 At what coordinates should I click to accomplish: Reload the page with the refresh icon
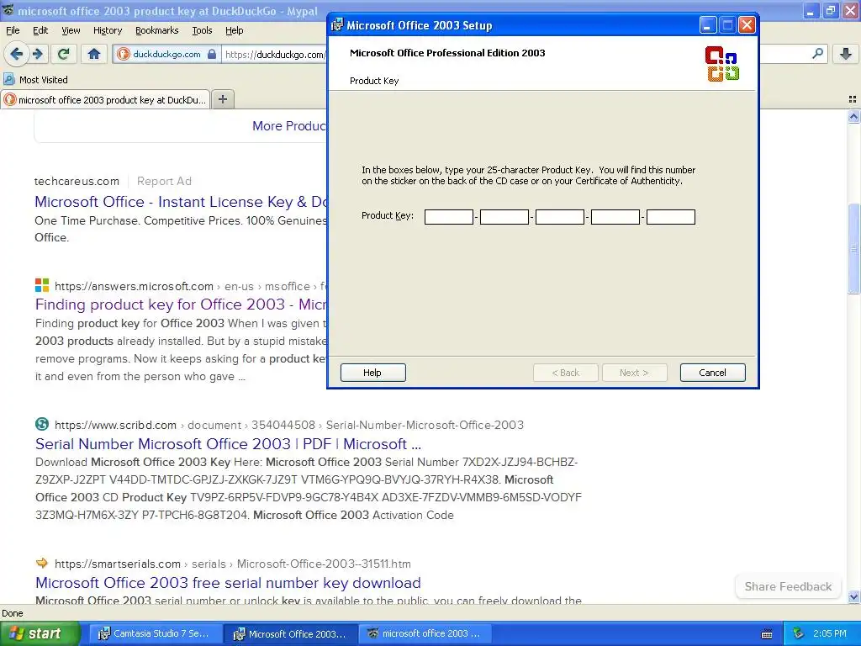[64, 54]
